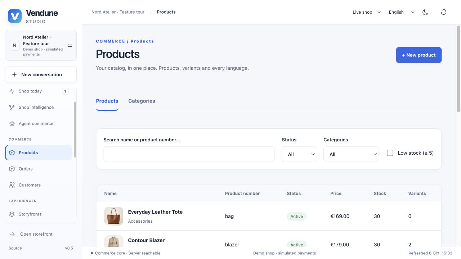The height and width of the screenshot is (259, 461).
Task: Click the Vendune Studio logo icon
Action: (x=15, y=16)
